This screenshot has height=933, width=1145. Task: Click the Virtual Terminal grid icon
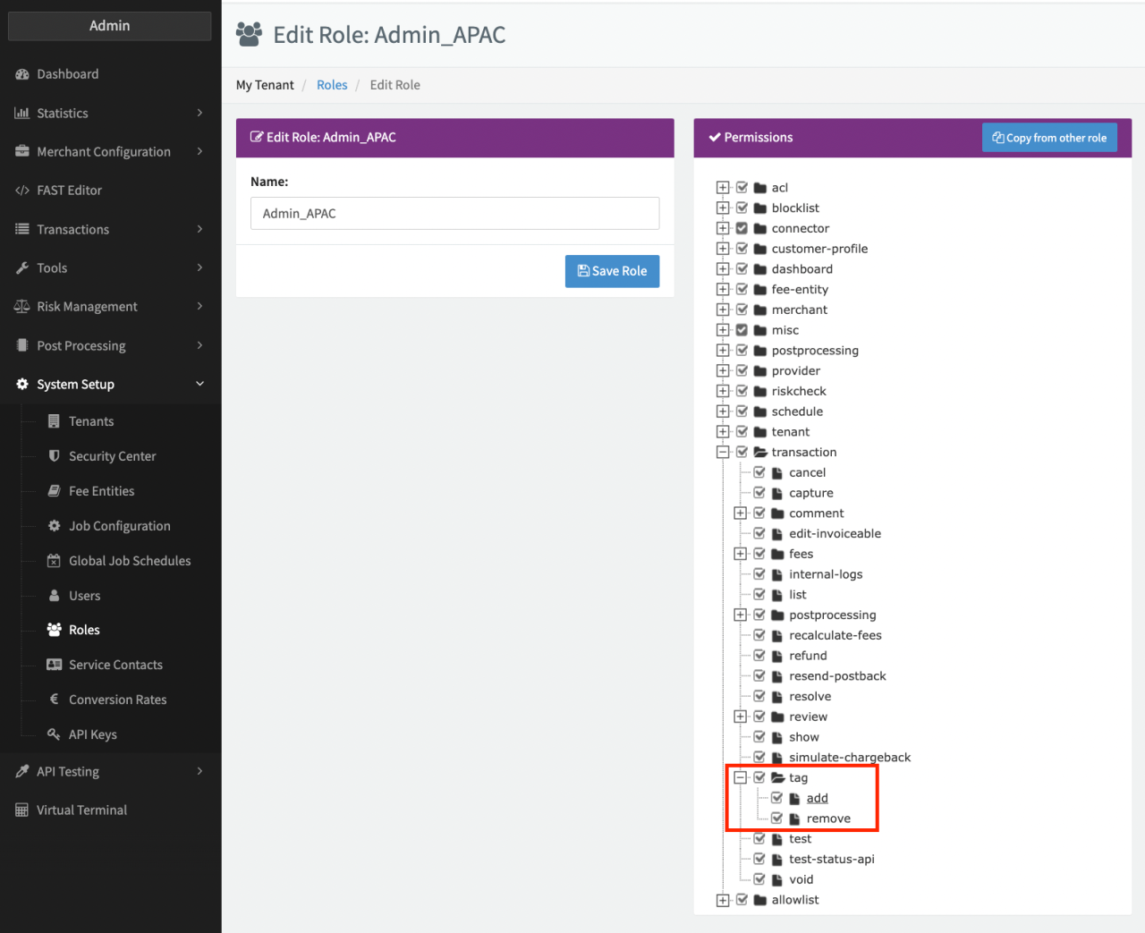tap(22, 810)
